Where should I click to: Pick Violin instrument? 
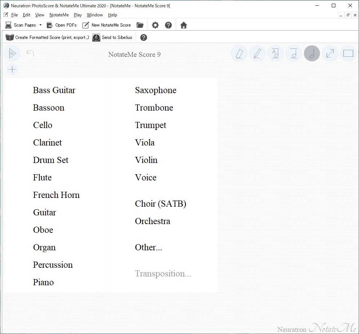coord(146,160)
